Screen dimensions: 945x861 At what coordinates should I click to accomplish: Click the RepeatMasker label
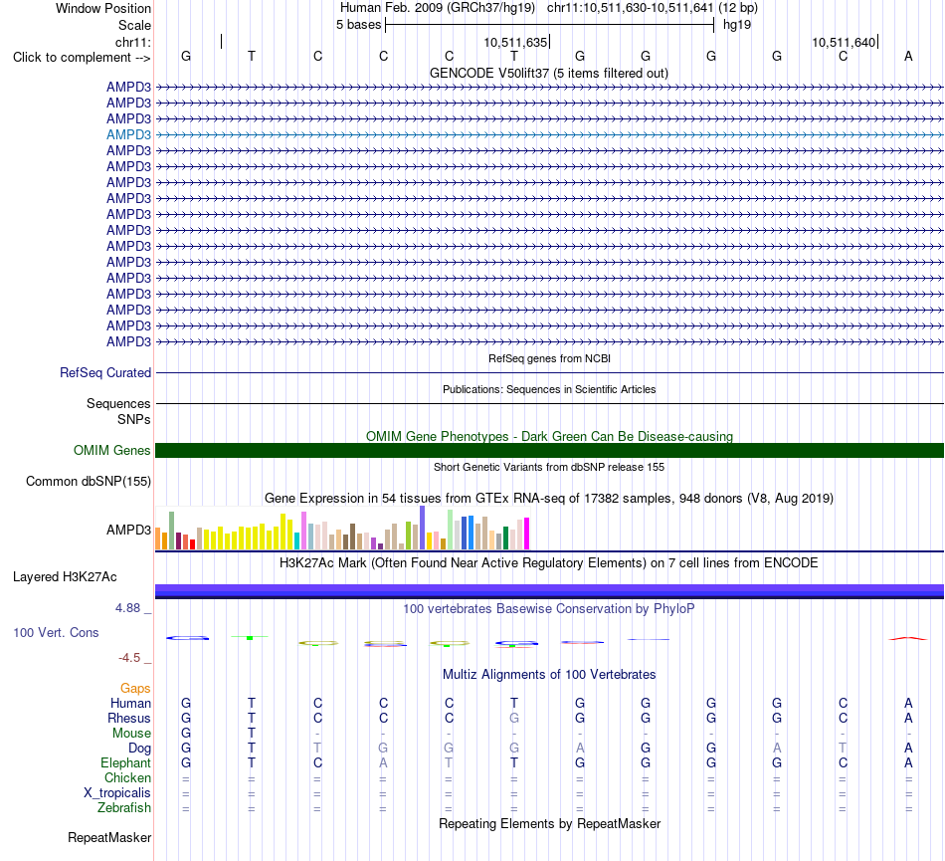pos(109,837)
